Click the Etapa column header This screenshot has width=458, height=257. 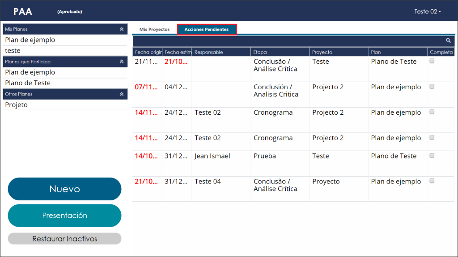point(280,52)
